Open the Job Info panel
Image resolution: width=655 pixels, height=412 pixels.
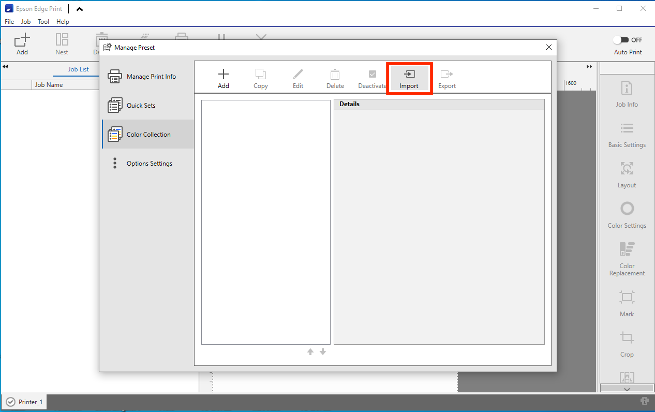click(627, 94)
